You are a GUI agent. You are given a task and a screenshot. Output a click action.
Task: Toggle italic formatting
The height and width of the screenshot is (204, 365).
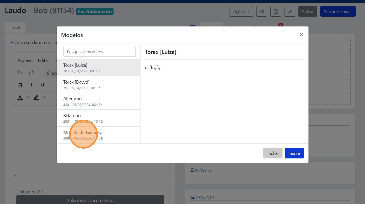pyautogui.click(x=32, y=85)
